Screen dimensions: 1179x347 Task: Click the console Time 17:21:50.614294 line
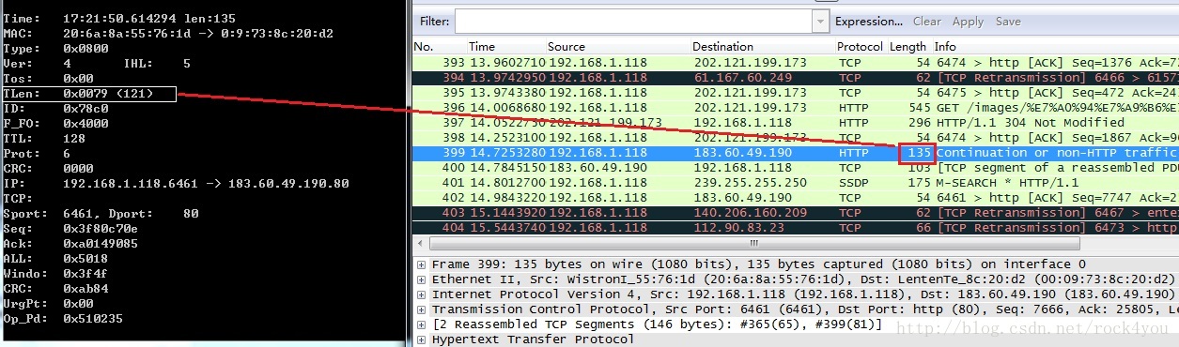119,19
